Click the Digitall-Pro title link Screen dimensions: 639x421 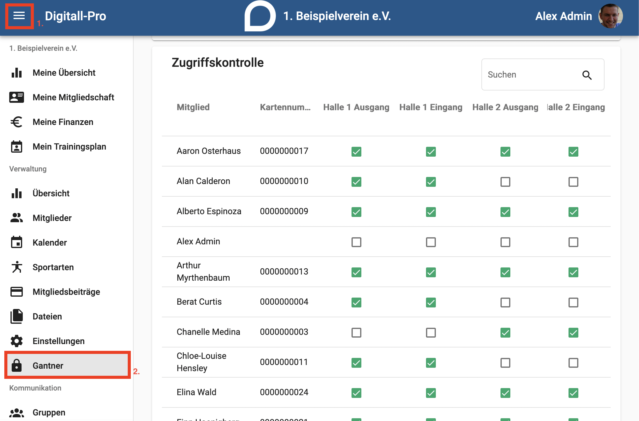click(75, 16)
